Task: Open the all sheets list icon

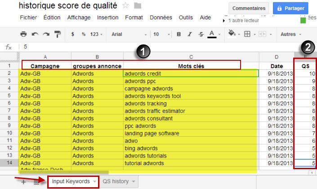Action: [x=36, y=182]
